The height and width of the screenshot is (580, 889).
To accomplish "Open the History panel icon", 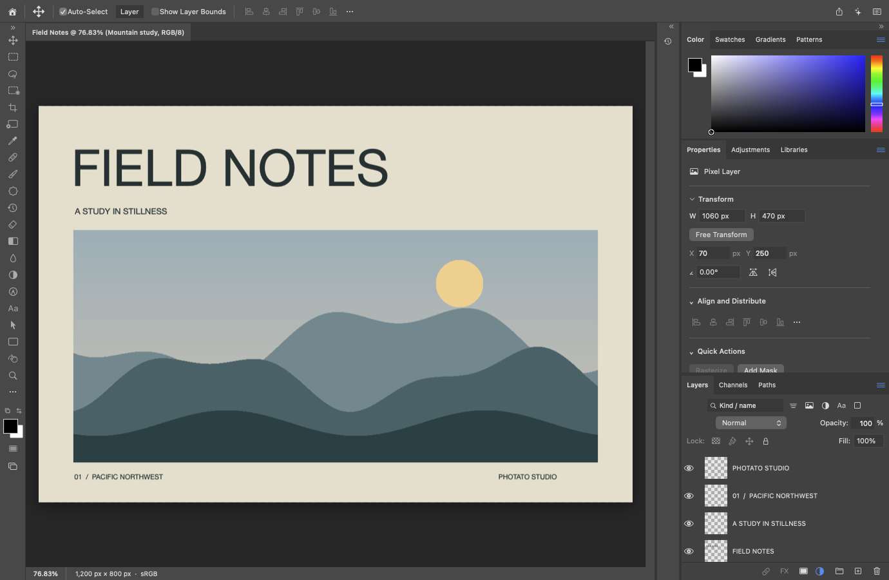I will [668, 41].
